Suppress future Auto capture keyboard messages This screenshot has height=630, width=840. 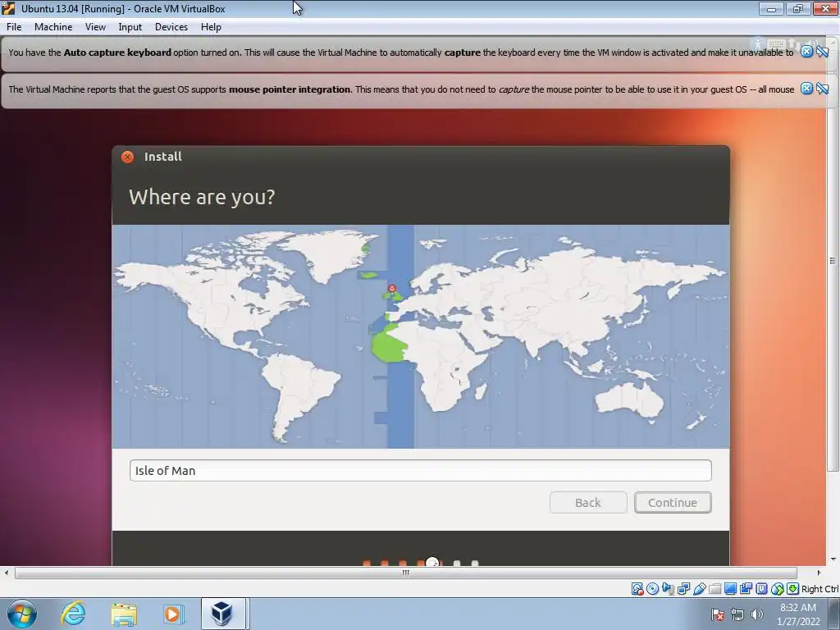(823, 52)
